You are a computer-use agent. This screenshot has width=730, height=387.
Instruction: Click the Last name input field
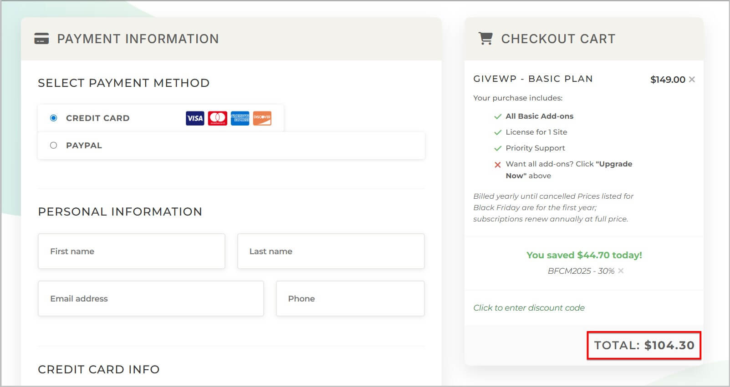(331, 251)
